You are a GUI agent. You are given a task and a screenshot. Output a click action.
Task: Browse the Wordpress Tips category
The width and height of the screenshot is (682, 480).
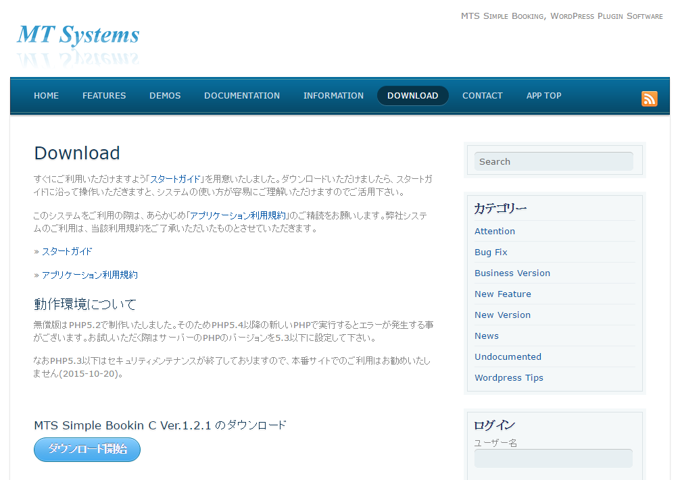coord(509,377)
